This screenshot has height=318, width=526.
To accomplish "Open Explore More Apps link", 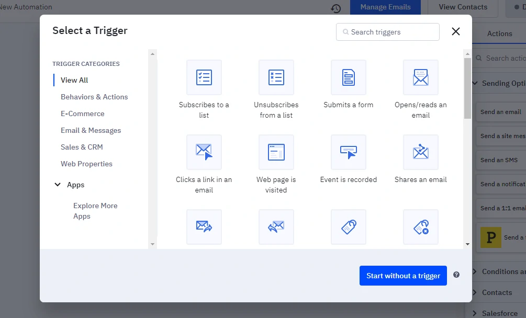I will [x=95, y=211].
